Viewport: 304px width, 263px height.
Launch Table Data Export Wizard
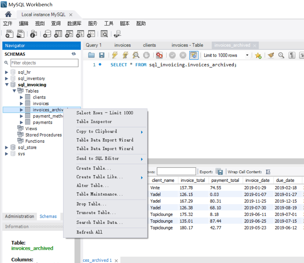pyautogui.click(x=105, y=140)
